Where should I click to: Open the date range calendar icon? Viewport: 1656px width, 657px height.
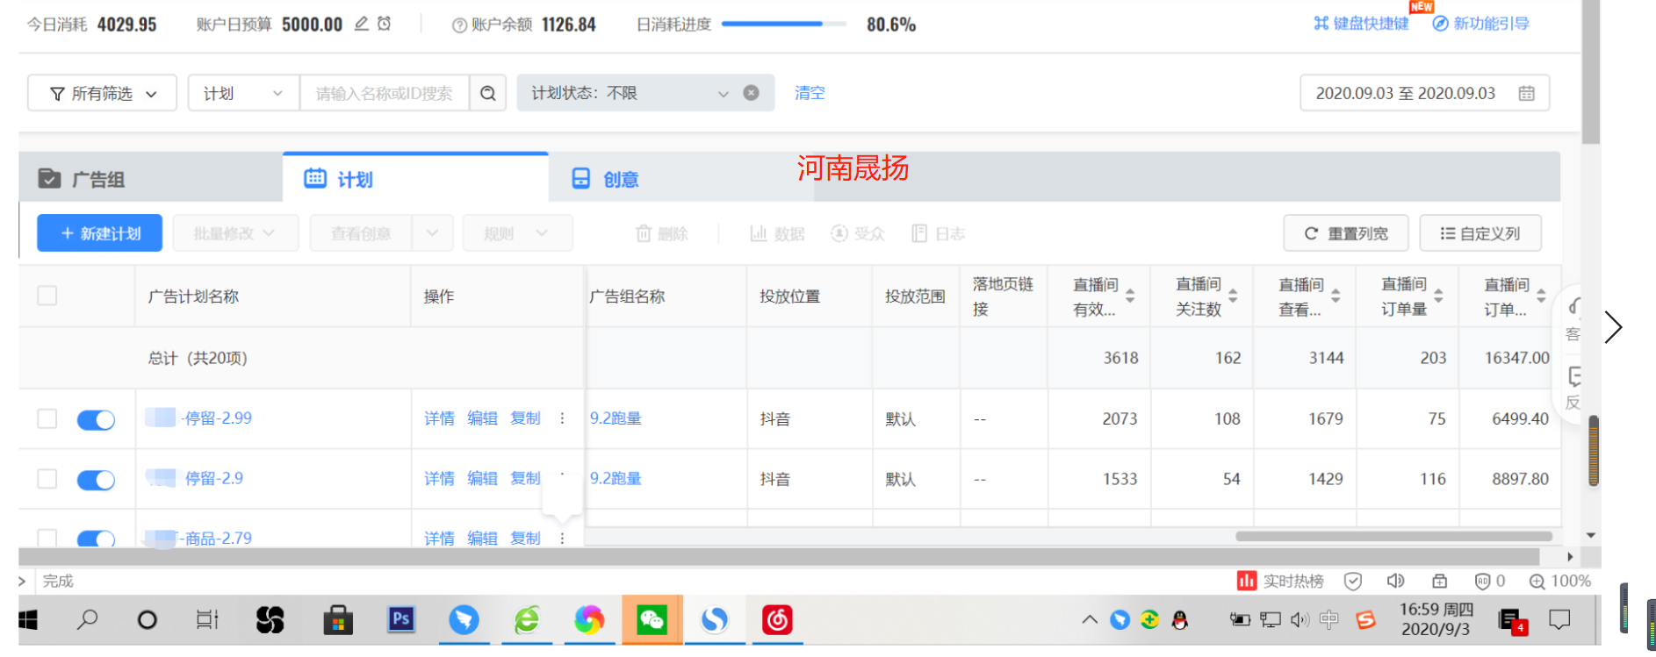pyautogui.click(x=1527, y=93)
